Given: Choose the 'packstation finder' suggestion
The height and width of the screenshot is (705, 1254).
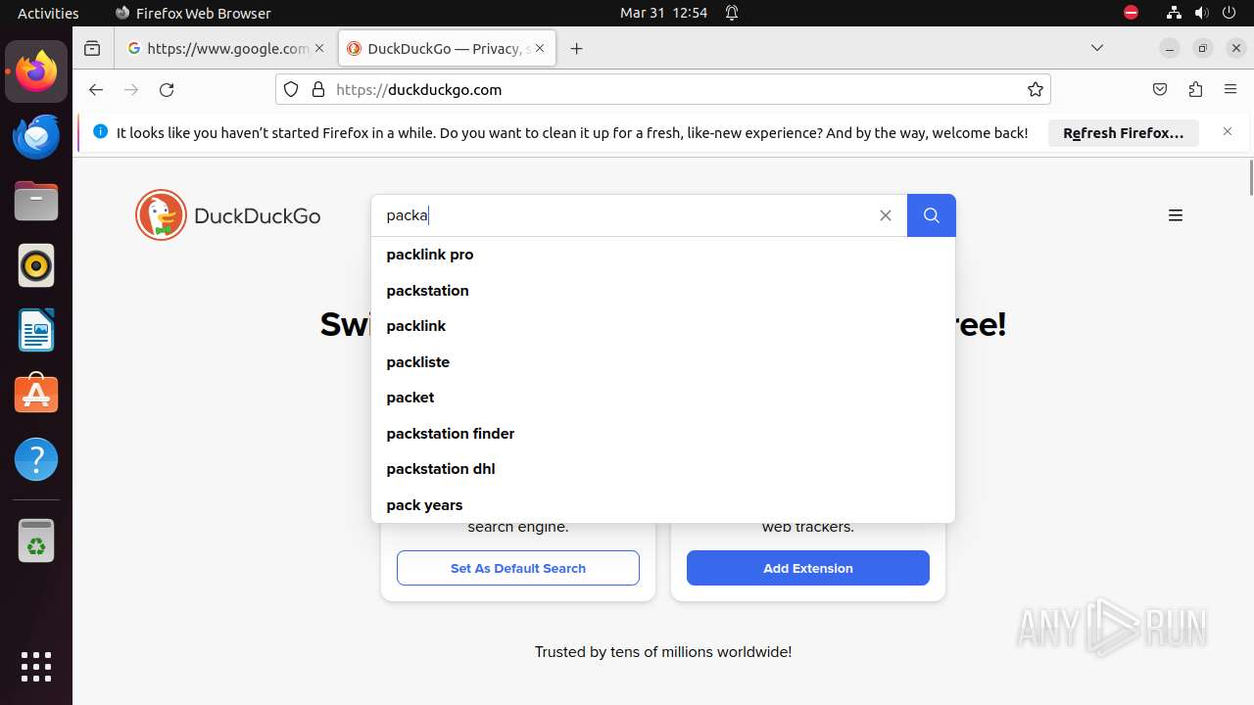Looking at the screenshot, I should click(x=663, y=434).
